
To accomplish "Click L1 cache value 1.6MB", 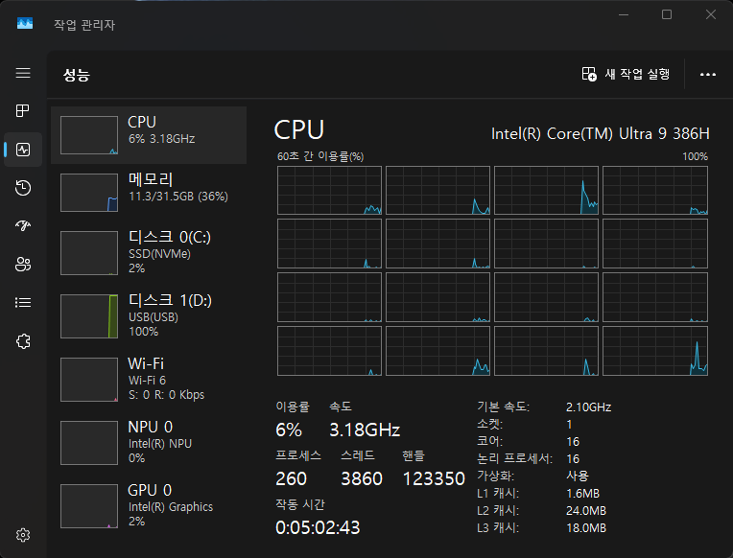I will pos(582,494).
